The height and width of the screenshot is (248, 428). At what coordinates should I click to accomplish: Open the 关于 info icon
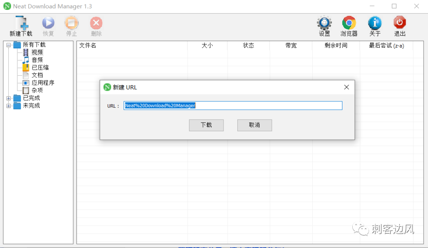[375, 23]
